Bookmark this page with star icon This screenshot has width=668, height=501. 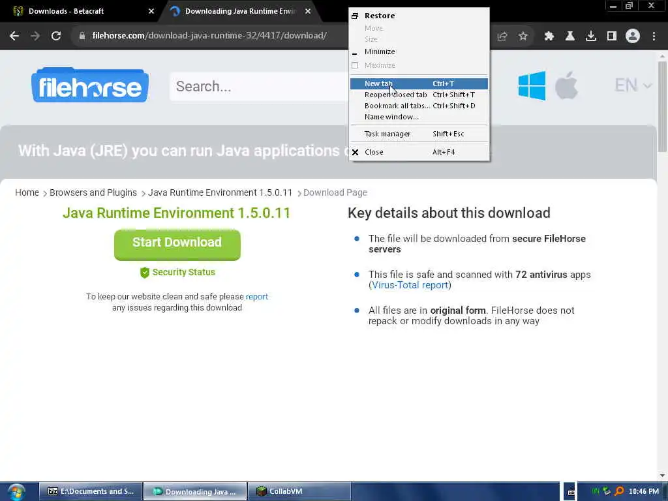tap(523, 37)
